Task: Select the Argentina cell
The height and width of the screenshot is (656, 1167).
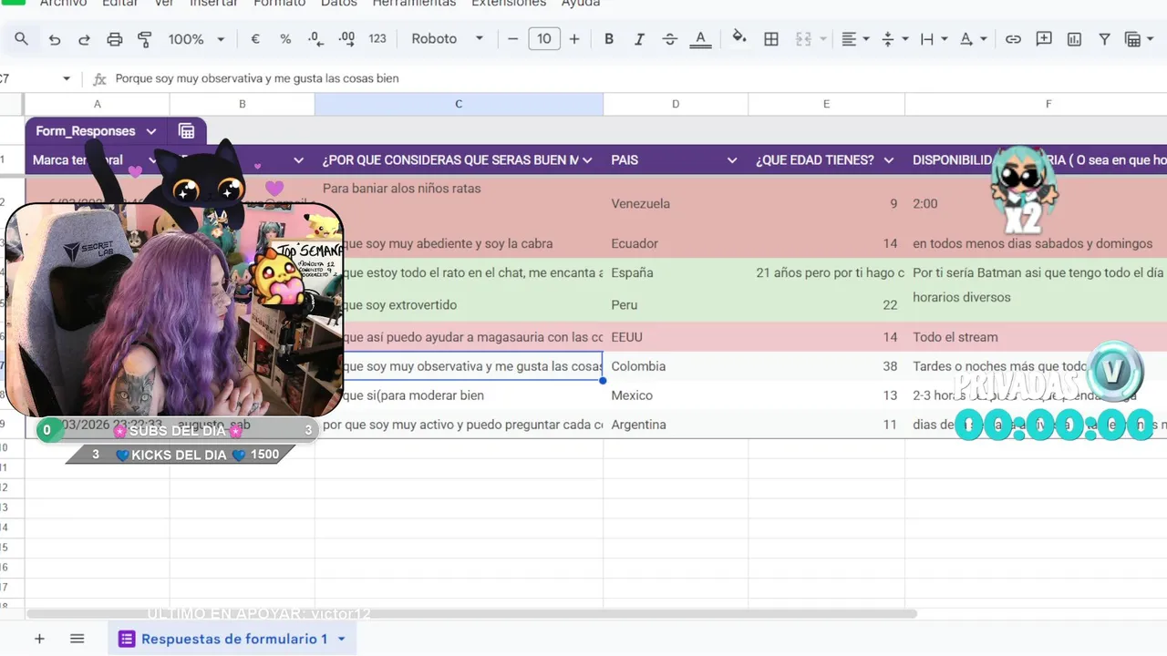Action: point(676,425)
